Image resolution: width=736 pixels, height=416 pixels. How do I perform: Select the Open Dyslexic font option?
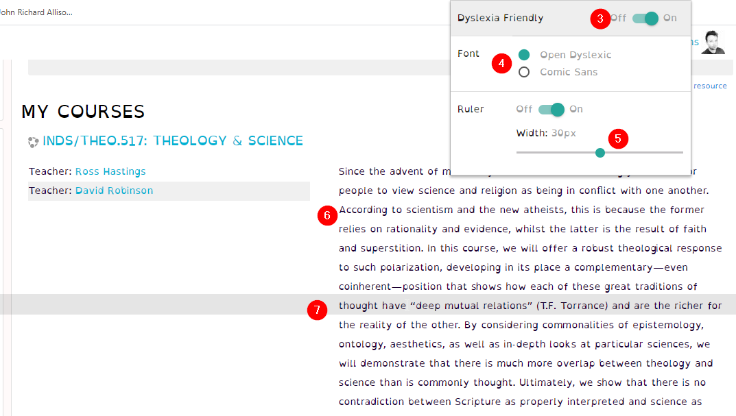click(524, 54)
